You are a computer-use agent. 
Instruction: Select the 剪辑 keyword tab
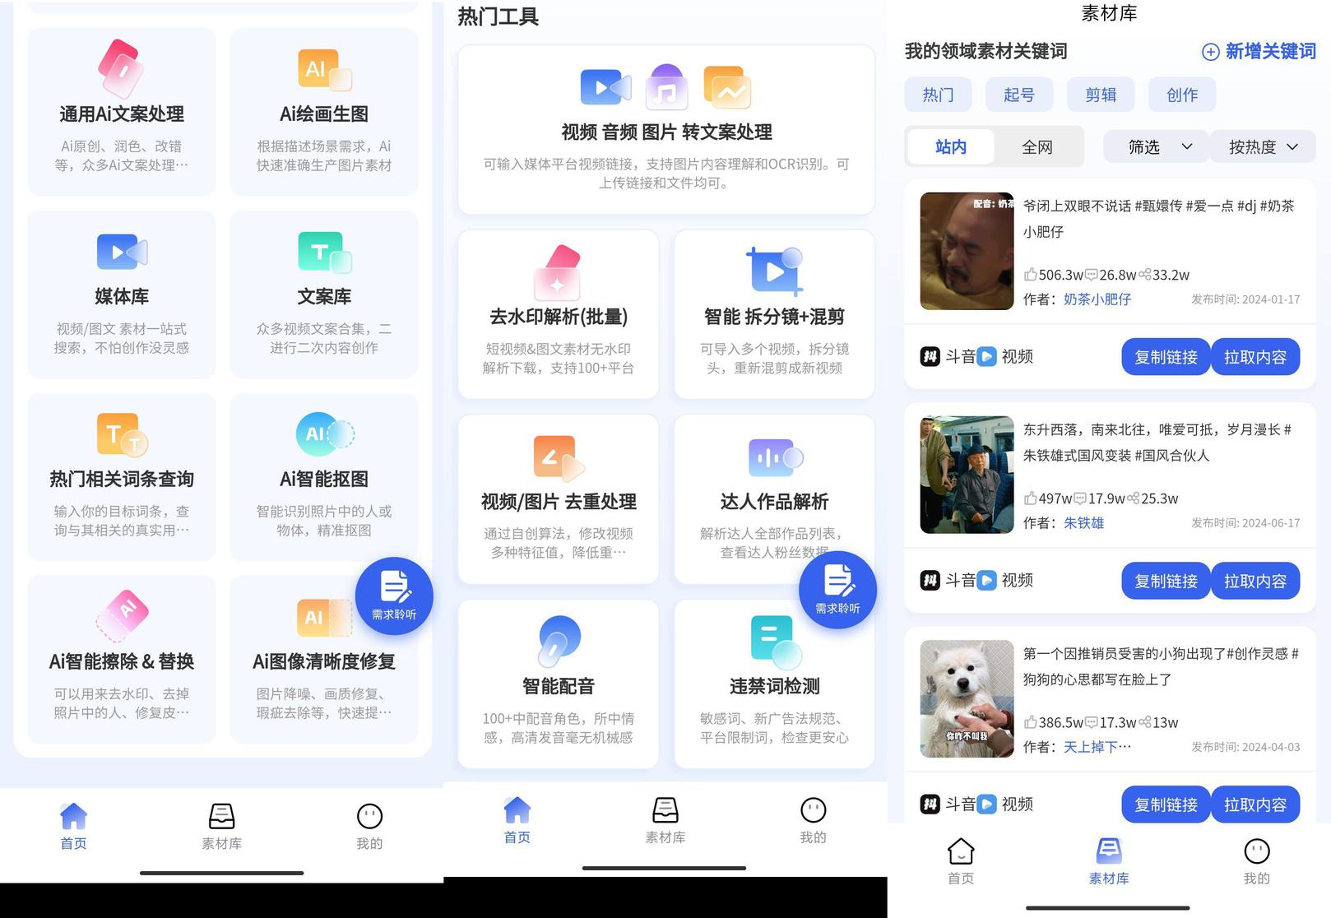point(1100,95)
